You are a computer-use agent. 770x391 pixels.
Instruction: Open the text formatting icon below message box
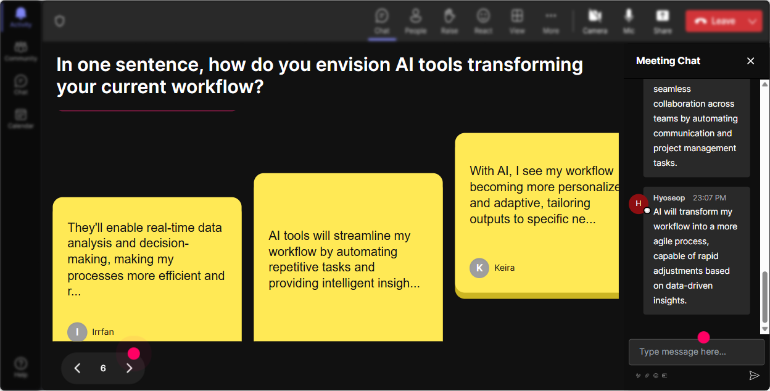[x=638, y=375]
